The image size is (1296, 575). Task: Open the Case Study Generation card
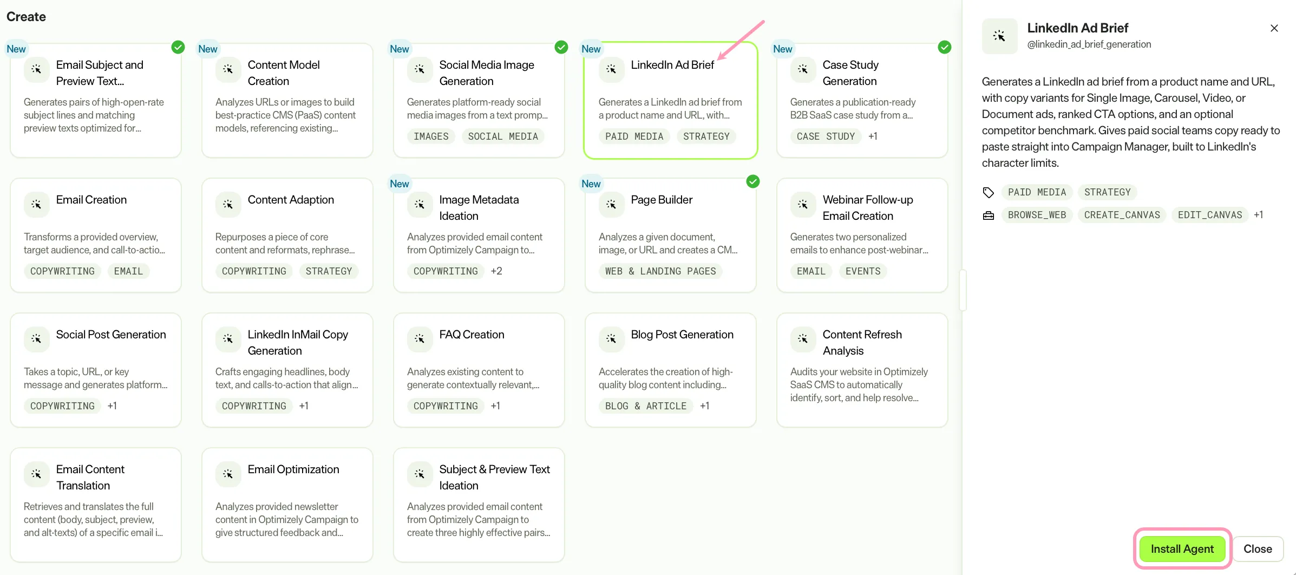(x=862, y=101)
